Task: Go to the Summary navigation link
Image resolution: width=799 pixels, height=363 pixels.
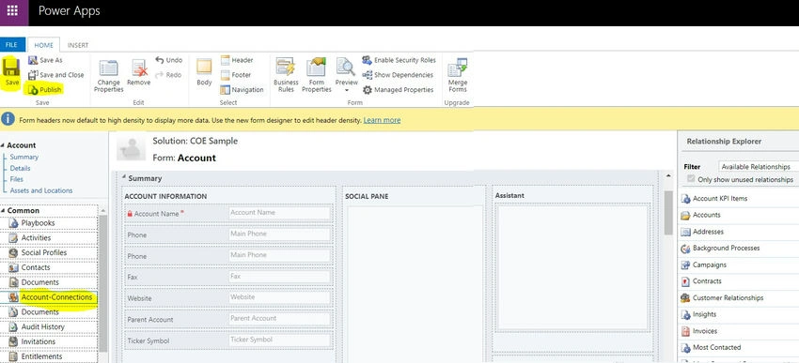Action: tap(23, 157)
